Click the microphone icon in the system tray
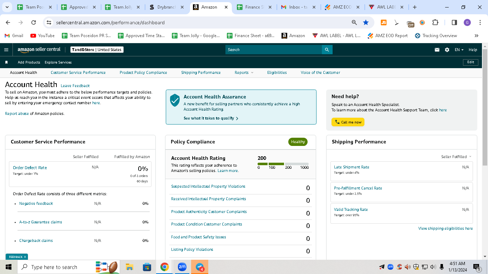This screenshot has height=274, width=488. coord(442,267)
